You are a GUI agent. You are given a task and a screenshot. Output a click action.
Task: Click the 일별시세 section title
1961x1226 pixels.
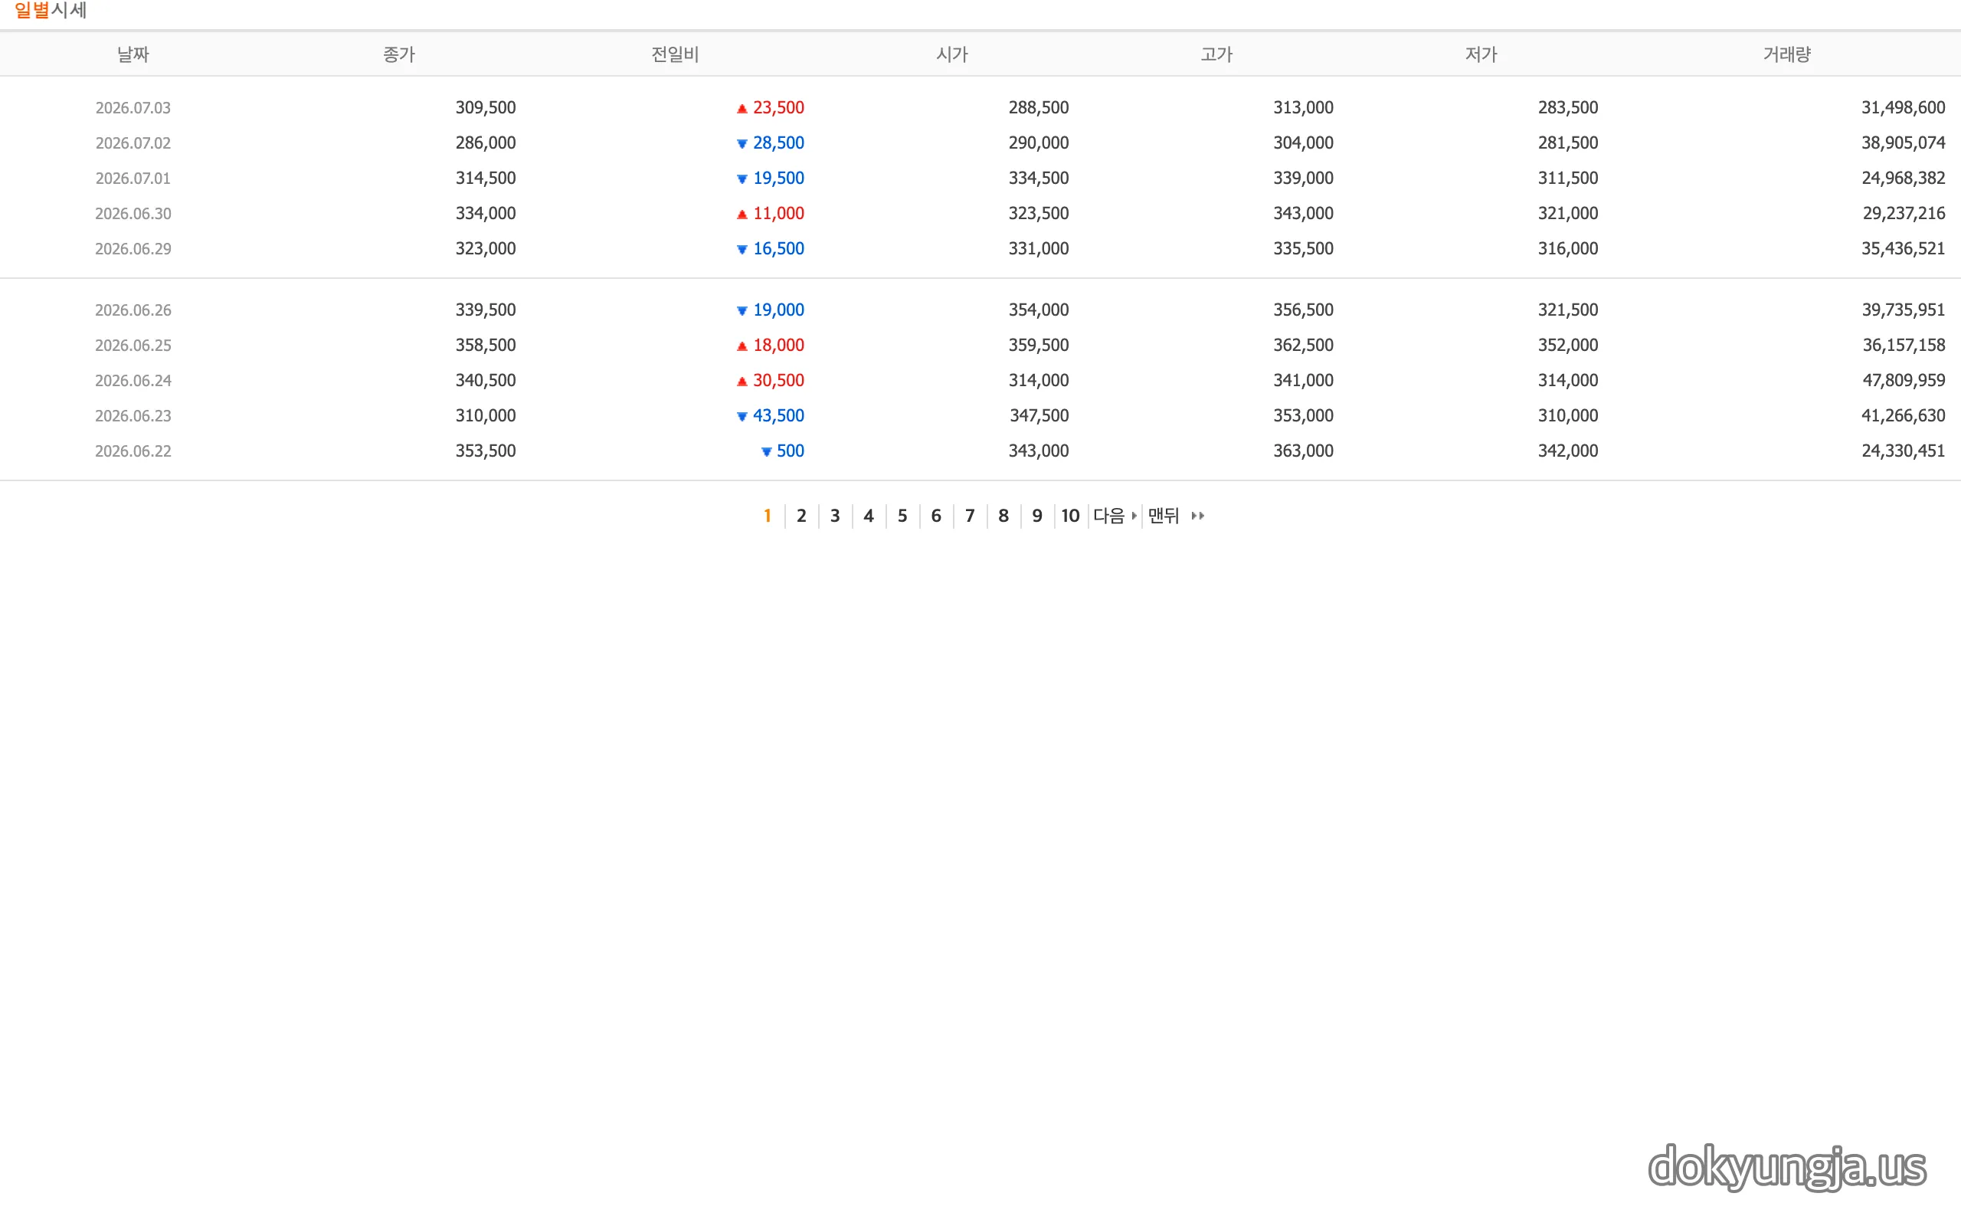51,10
